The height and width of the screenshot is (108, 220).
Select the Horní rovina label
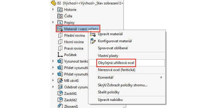click(74, 42)
